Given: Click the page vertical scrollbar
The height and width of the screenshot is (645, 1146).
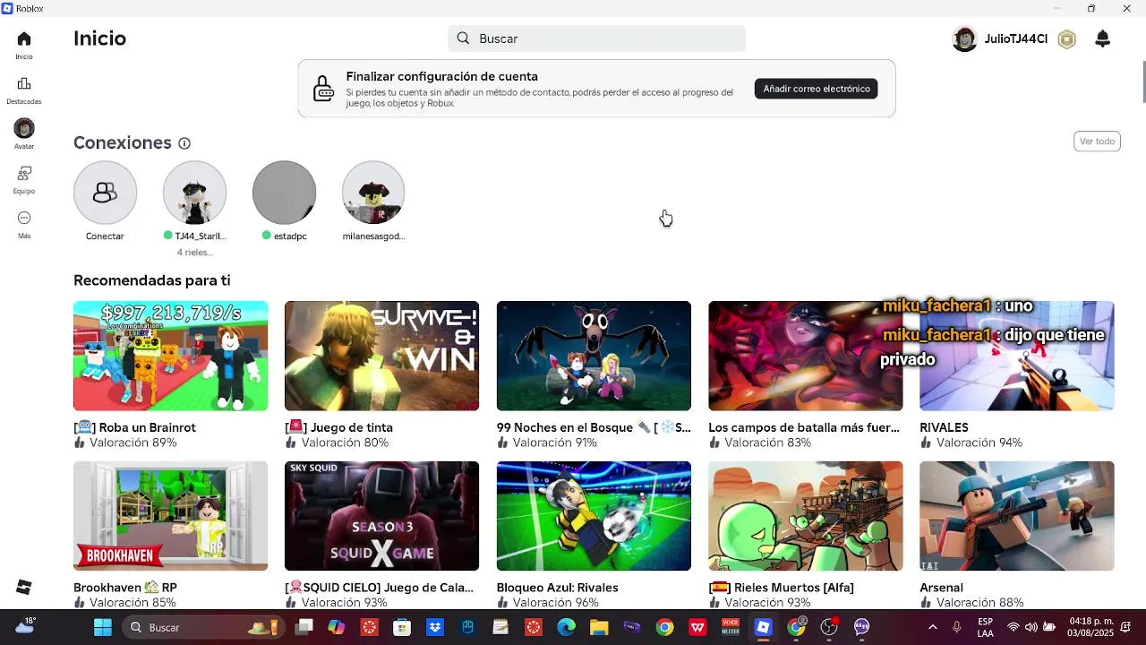Looking at the screenshot, I should (1143, 82).
